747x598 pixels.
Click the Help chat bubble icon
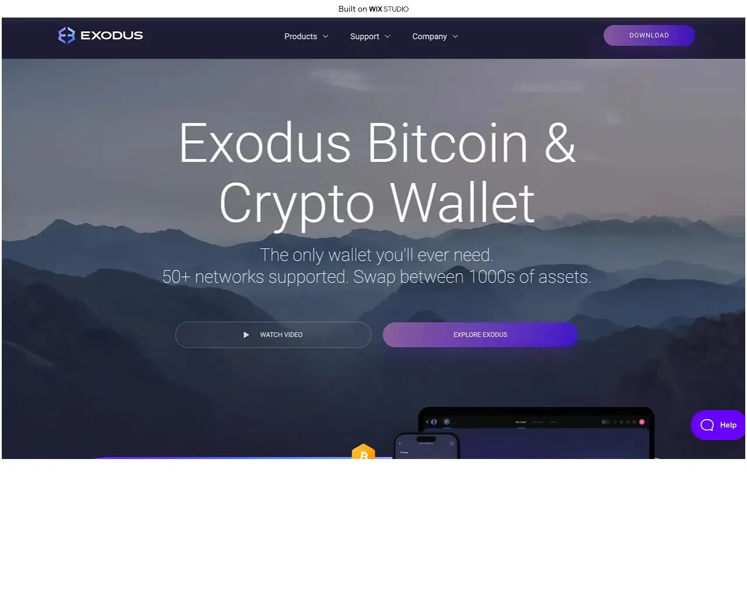707,425
